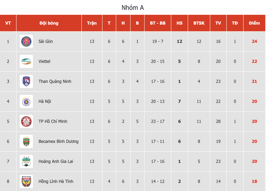266x191 pixels.
Task: Click the Sài Gòn club logo
Action: tap(26, 41)
